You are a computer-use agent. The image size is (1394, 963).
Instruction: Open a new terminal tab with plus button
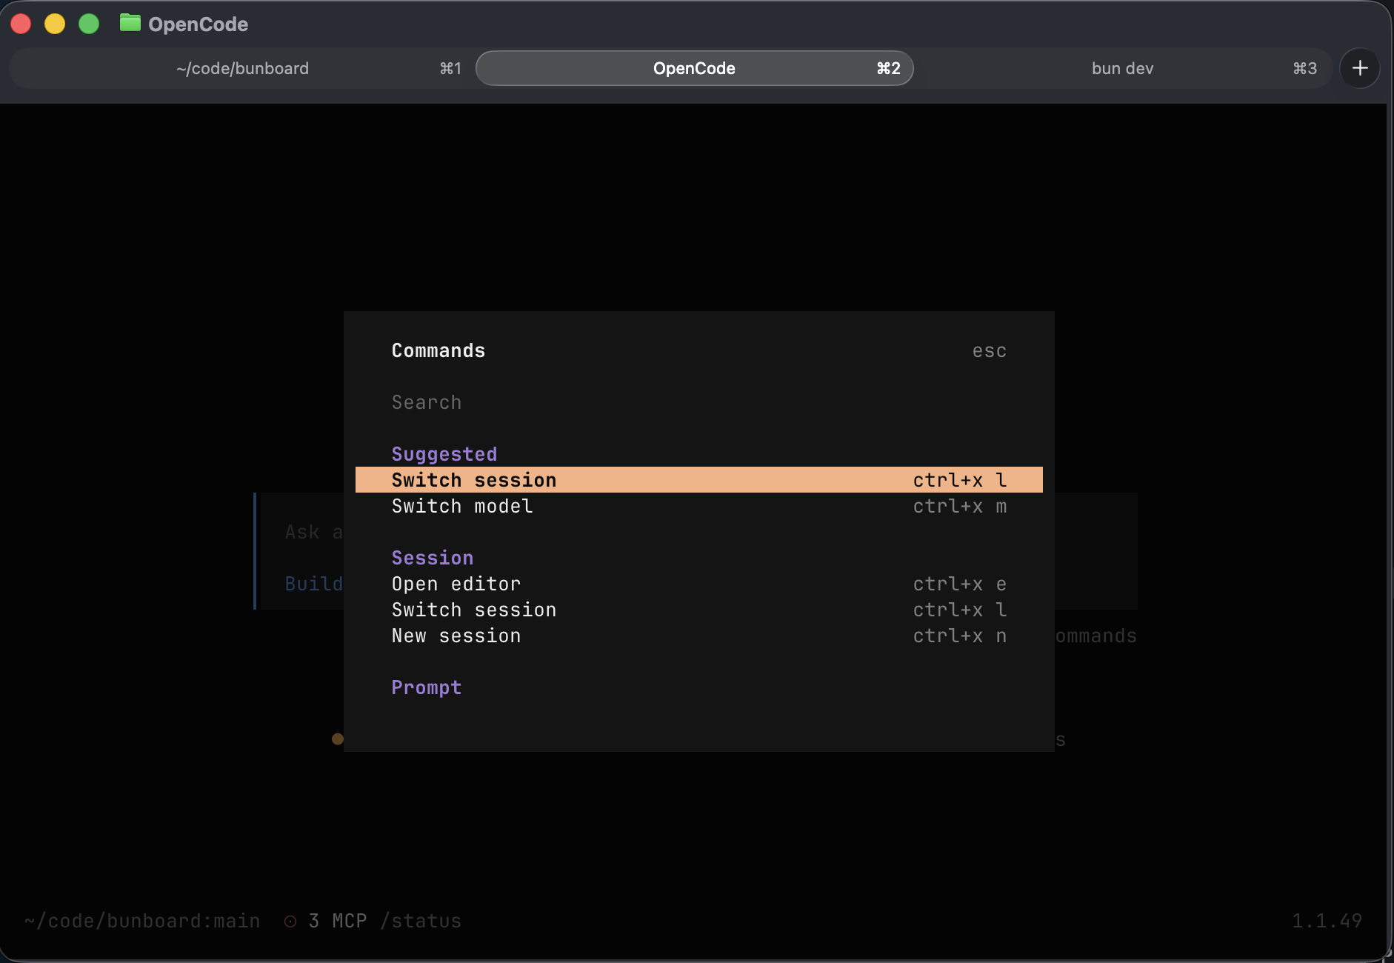[x=1360, y=68]
